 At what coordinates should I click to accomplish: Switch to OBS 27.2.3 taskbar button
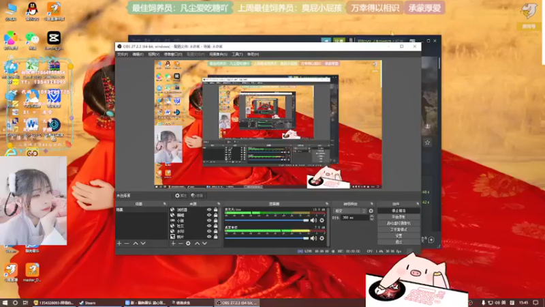coord(236,303)
